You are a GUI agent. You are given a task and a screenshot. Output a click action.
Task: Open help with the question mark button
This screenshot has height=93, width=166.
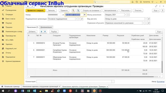pyautogui.click(x=163, y=10)
